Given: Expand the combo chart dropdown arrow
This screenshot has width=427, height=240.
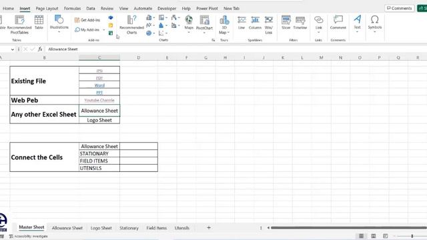Looking at the screenshot, I should [x=179, y=25].
